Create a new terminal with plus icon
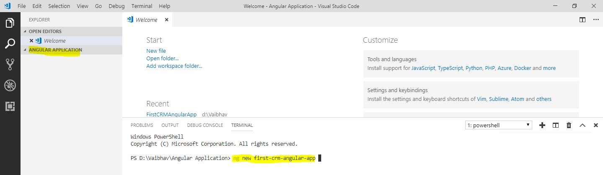Screen dimensions: 603x175 coord(542,125)
